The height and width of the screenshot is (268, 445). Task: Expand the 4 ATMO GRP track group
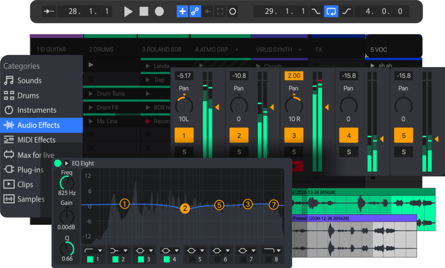237,50
